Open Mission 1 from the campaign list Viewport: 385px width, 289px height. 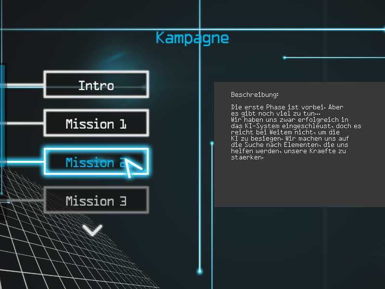pyautogui.click(x=96, y=123)
